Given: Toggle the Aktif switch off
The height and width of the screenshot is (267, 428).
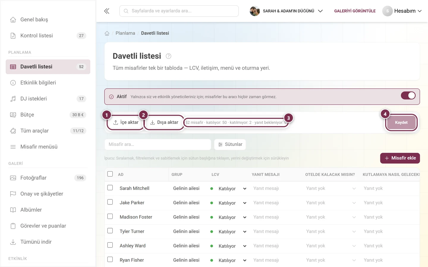Looking at the screenshot, I should click(408, 96).
